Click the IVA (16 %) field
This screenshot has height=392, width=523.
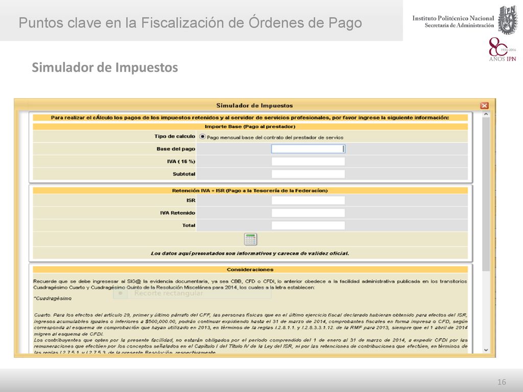pos(308,162)
